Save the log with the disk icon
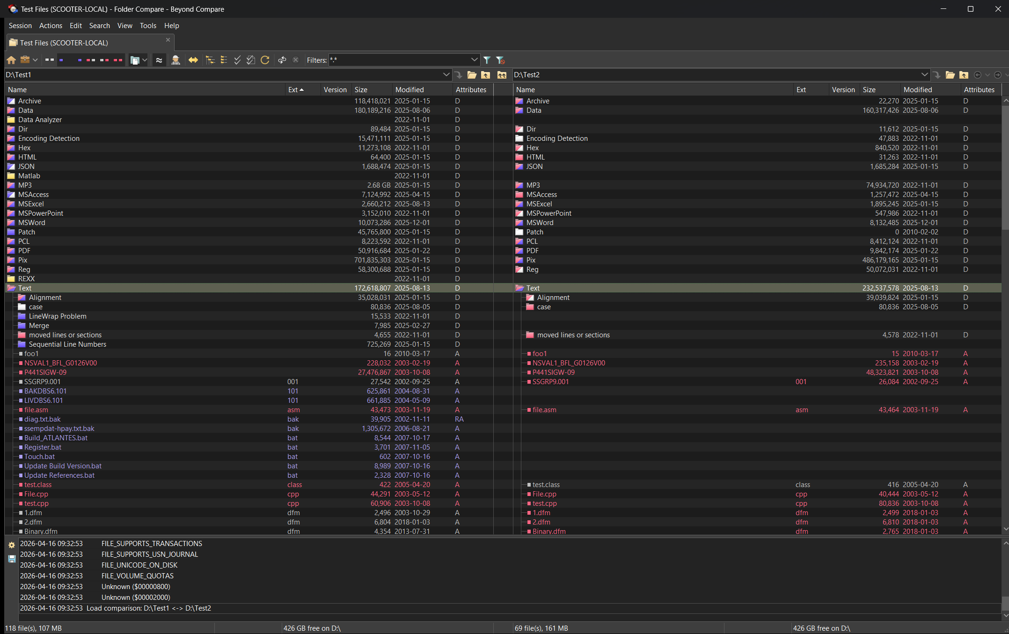This screenshot has width=1009, height=634. click(12, 559)
